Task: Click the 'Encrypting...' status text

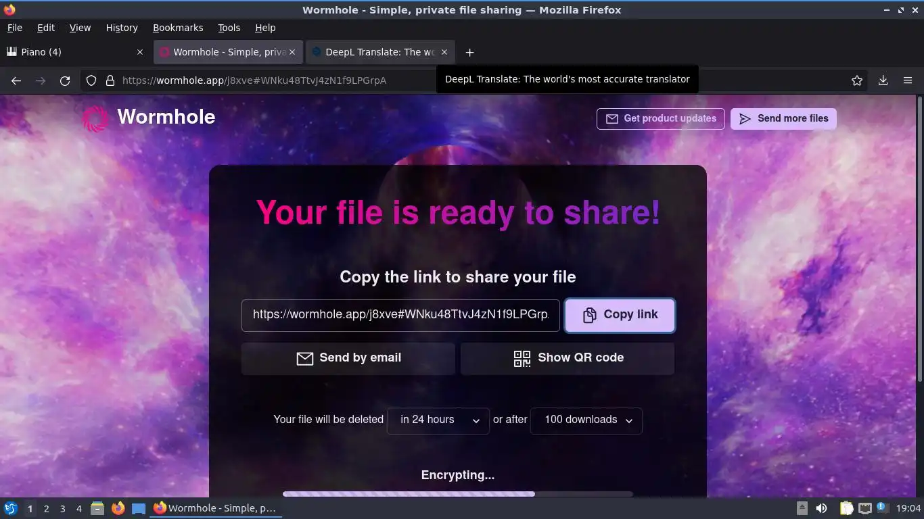Action: click(458, 475)
